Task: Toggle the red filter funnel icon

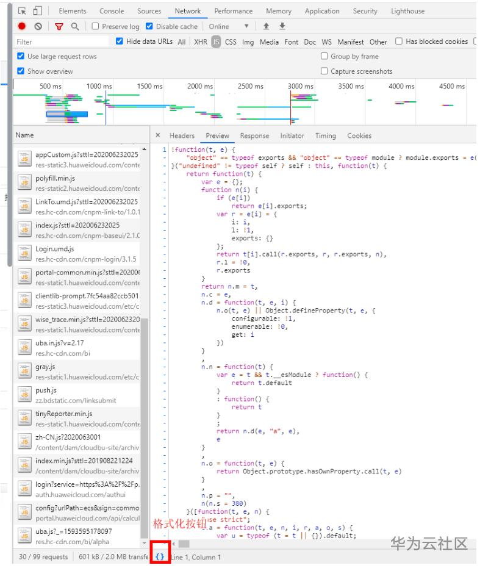Action: [x=59, y=26]
